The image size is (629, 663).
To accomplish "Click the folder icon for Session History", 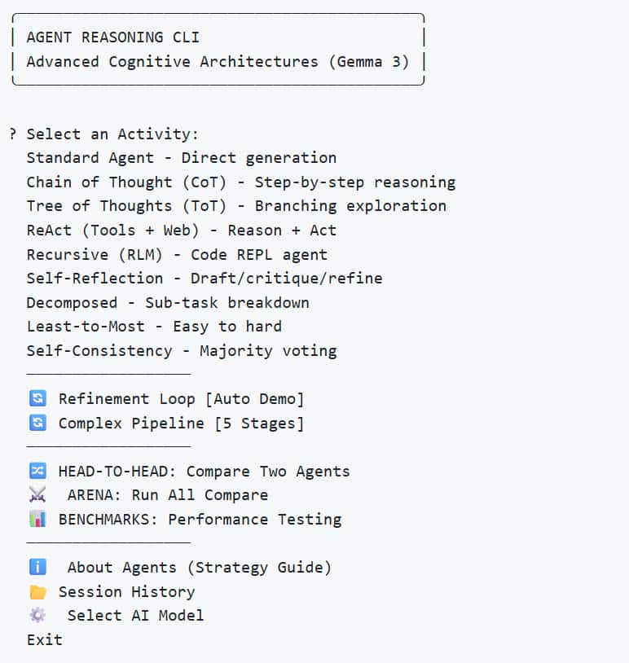I will 37,592.
